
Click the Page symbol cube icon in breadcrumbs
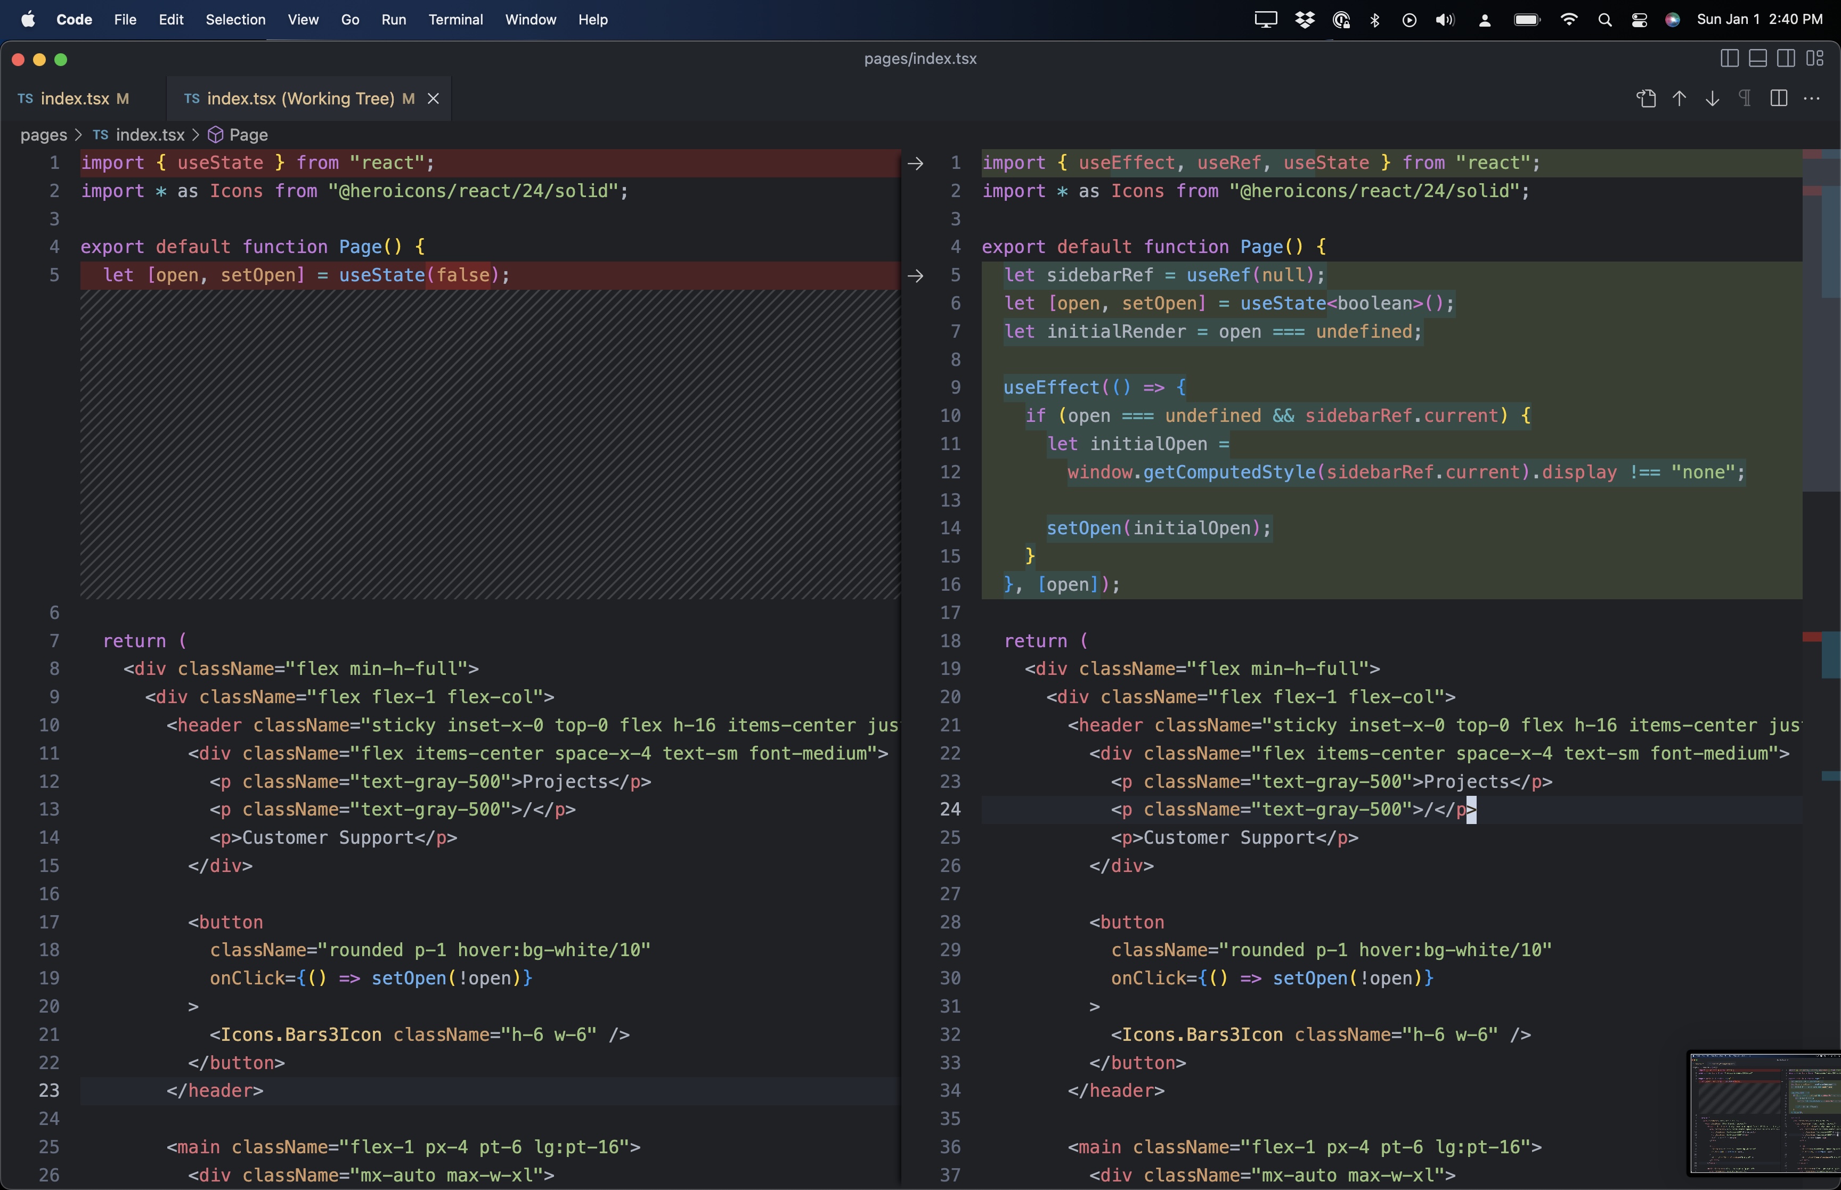pyautogui.click(x=216, y=135)
